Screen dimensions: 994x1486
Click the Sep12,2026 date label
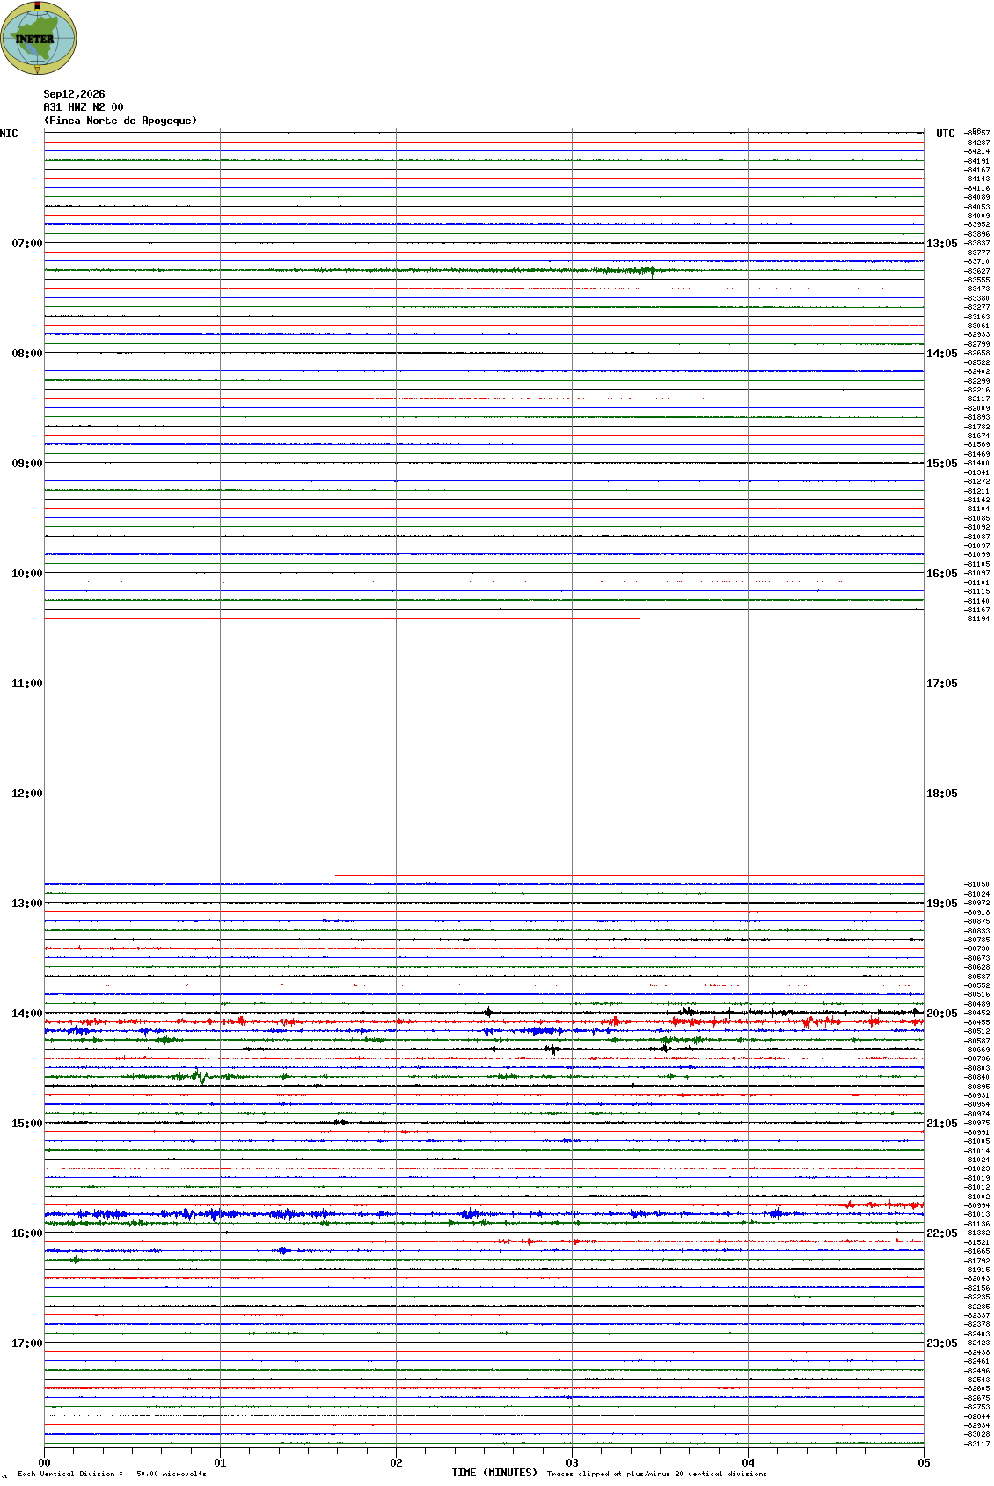[x=74, y=94]
